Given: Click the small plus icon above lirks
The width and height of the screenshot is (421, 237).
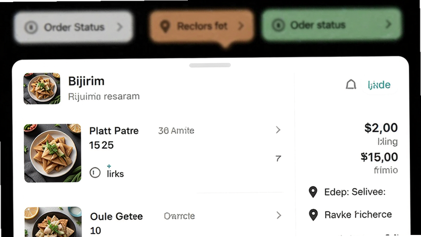Looking at the screenshot, I should [x=109, y=166].
